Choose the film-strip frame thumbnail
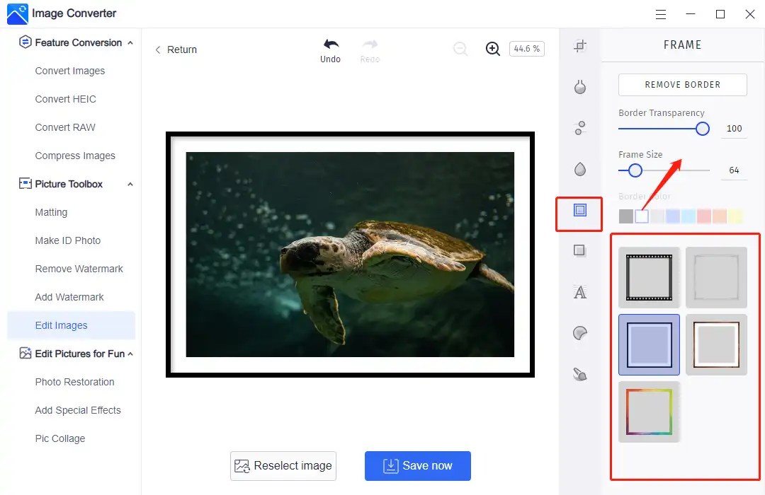The width and height of the screenshot is (765, 495). [649, 276]
